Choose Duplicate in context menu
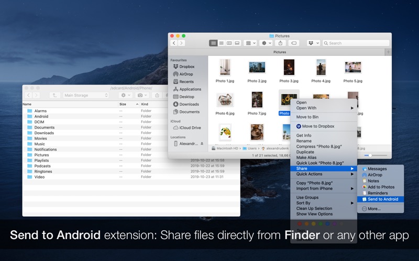 (x=324, y=152)
